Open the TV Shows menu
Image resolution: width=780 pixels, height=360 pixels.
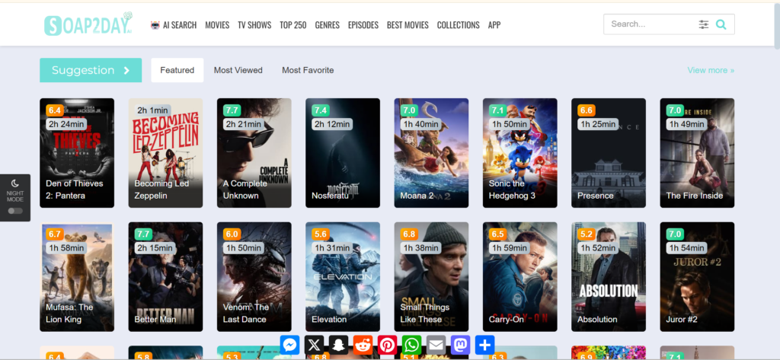point(254,25)
